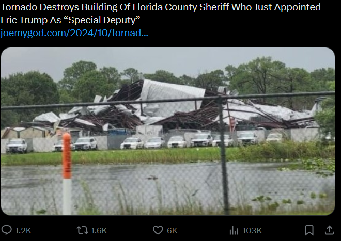Click the tornado headline post text
Image resolution: width=341 pixels, height=241 pixels.
(161, 13)
